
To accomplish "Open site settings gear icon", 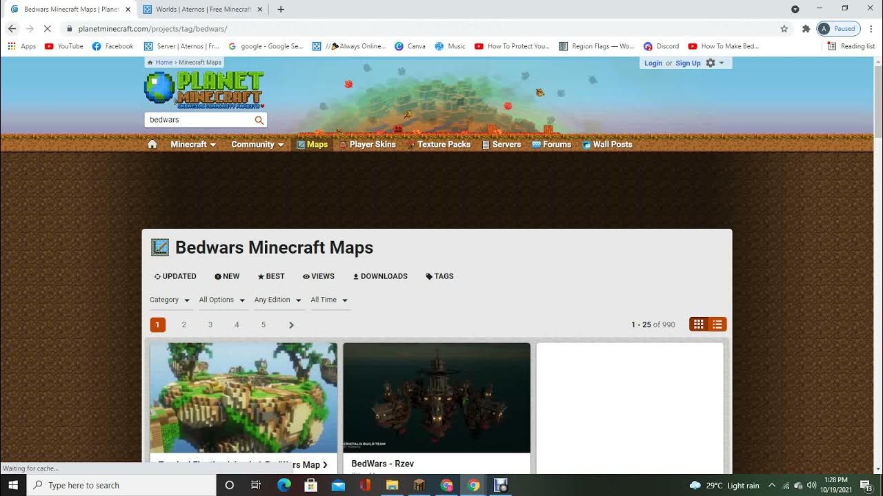I will pyautogui.click(x=711, y=63).
